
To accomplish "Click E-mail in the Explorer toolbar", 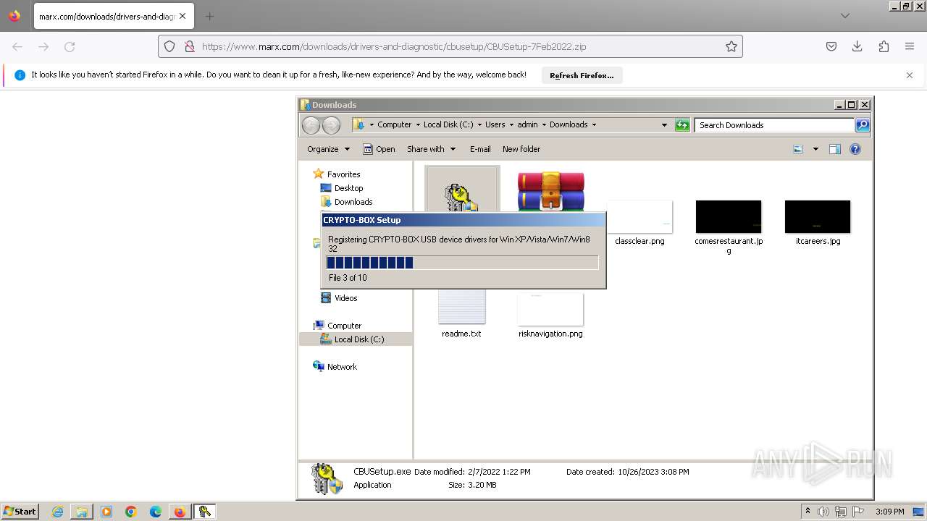I will coord(480,149).
